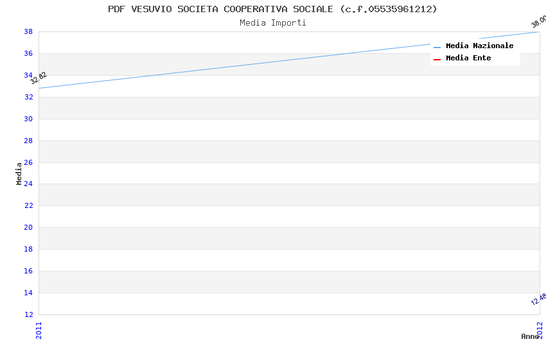The image size is (546, 353).
Task: Click the Media Ente legend label
Action: 468,58
